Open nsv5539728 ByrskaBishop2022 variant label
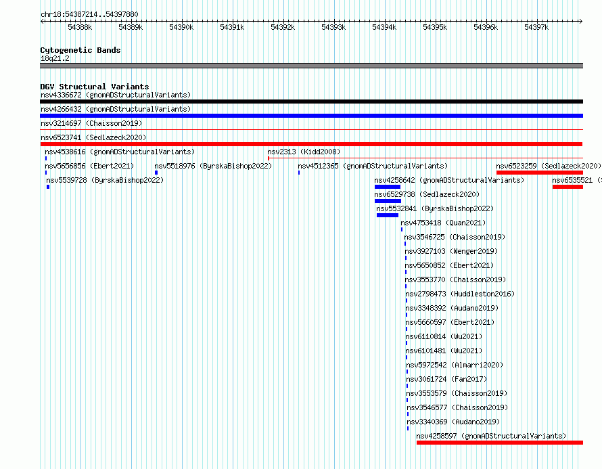Screen dimensions: 602x469 [x=105, y=180]
